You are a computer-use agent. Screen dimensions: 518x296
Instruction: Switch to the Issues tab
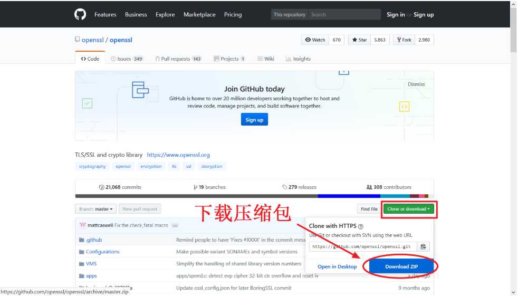[127, 59]
